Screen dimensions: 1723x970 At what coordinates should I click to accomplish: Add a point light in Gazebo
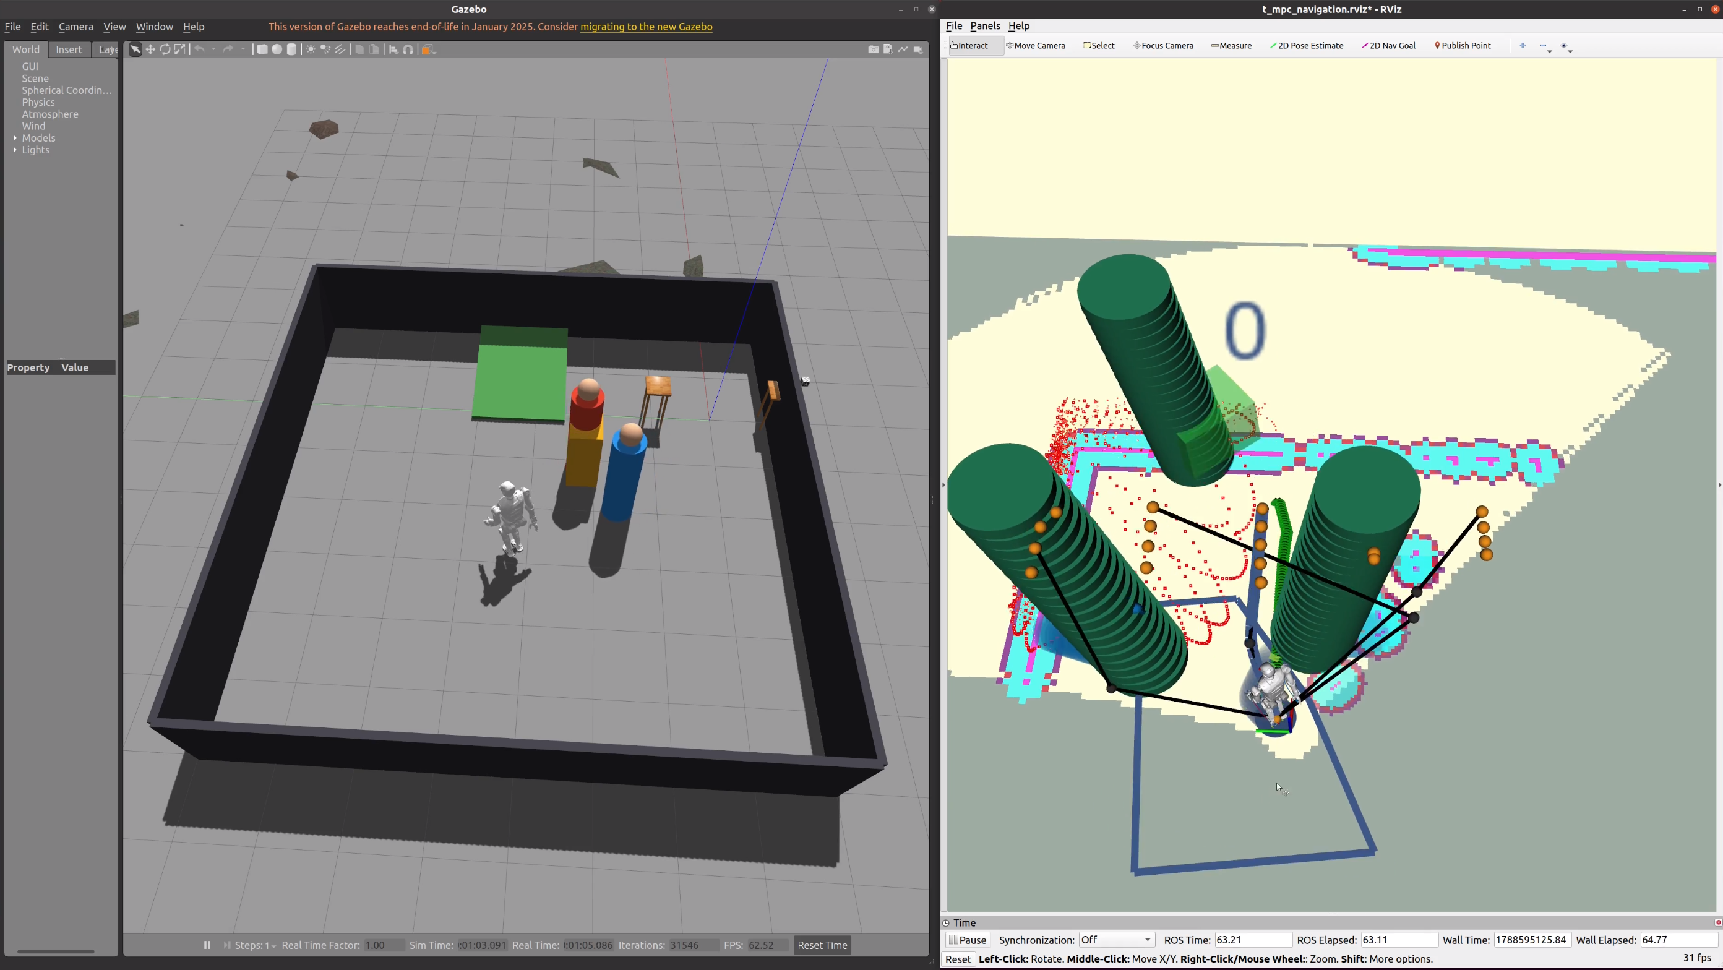[x=311, y=49]
